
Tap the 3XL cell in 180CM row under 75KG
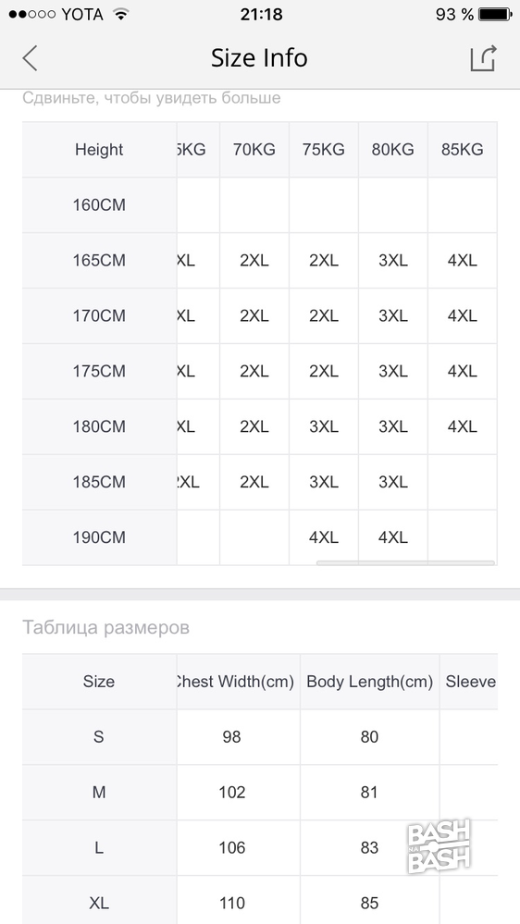pos(324,426)
